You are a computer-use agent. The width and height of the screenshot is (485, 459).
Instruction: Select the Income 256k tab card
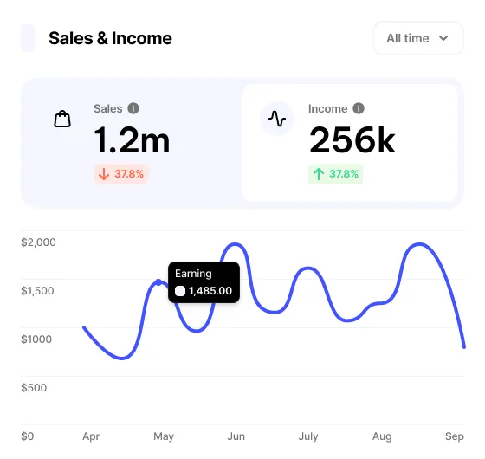[350, 143]
